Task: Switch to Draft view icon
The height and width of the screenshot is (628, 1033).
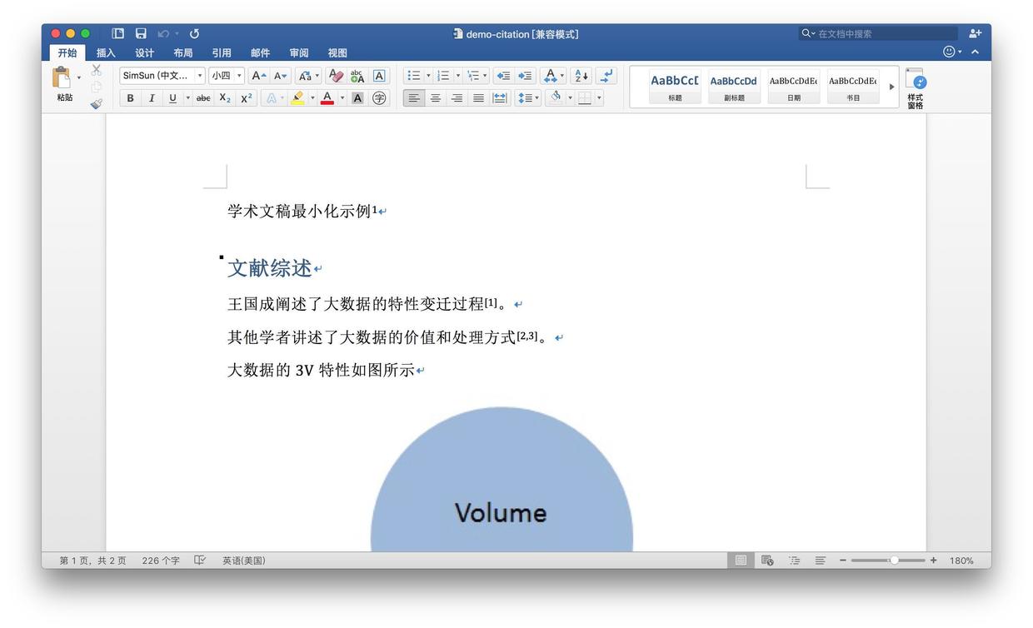Action: click(821, 561)
